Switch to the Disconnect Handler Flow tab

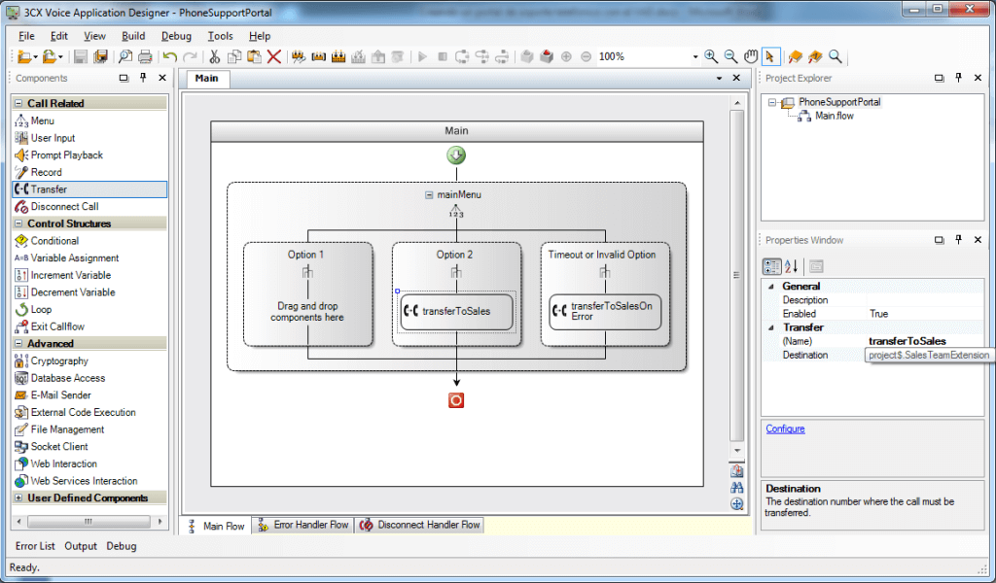click(x=420, y=526)
